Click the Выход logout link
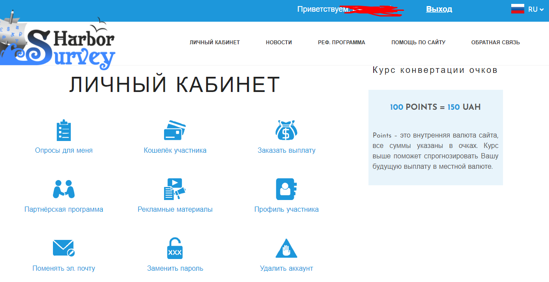The width and height of the screenshot is (549, 282). click(439, 9)
